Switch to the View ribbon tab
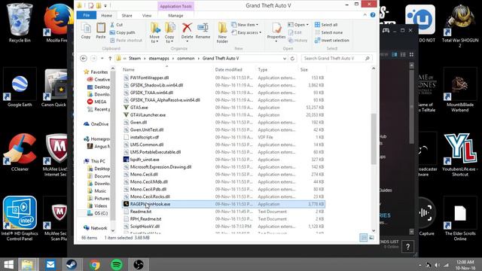Viewport: 482px width, 271px height. point(147,15)
